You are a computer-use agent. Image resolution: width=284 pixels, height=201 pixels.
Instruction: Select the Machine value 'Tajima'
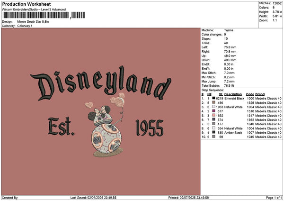(229, 30)
